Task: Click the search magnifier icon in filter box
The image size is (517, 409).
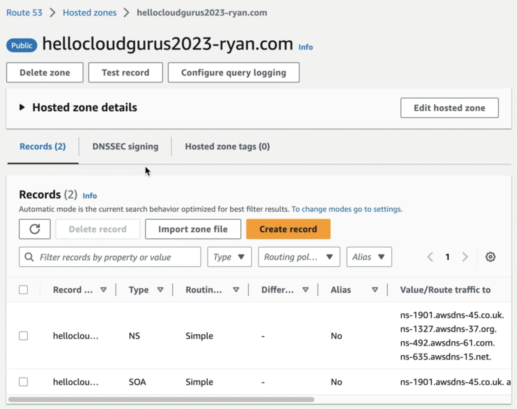Action: [x=29, y=257]
